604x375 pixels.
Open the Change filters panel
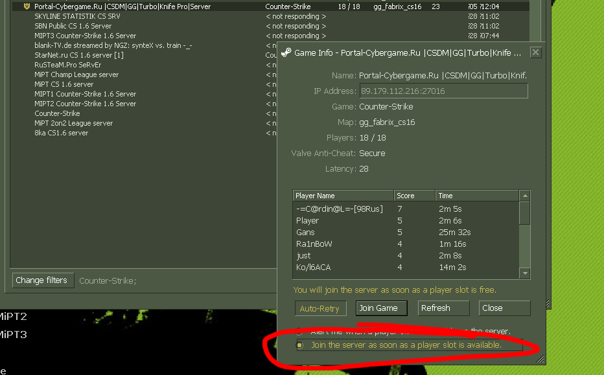[41, 280]
